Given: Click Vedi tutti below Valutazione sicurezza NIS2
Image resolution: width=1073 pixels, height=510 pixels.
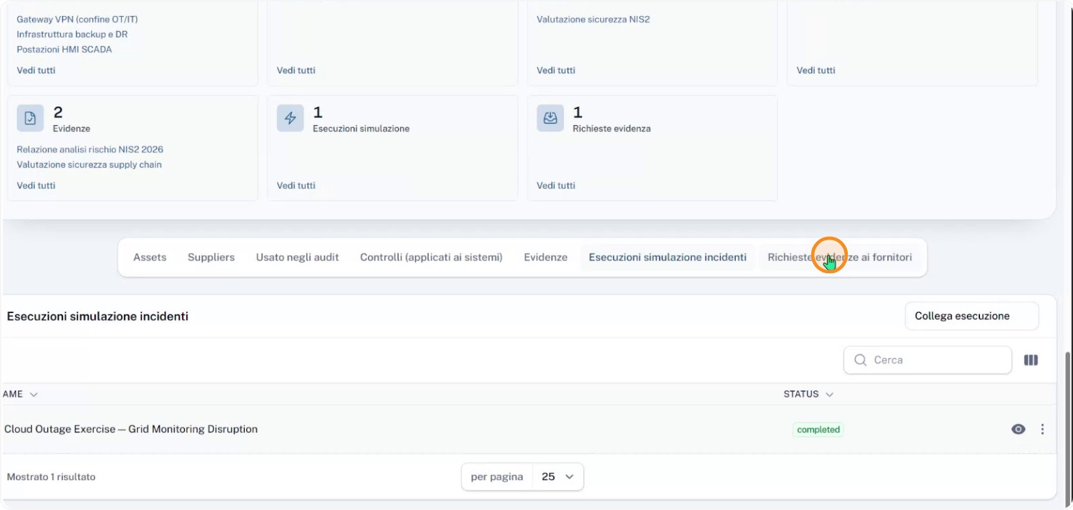Looking at the screenshot, I should 556,70.
